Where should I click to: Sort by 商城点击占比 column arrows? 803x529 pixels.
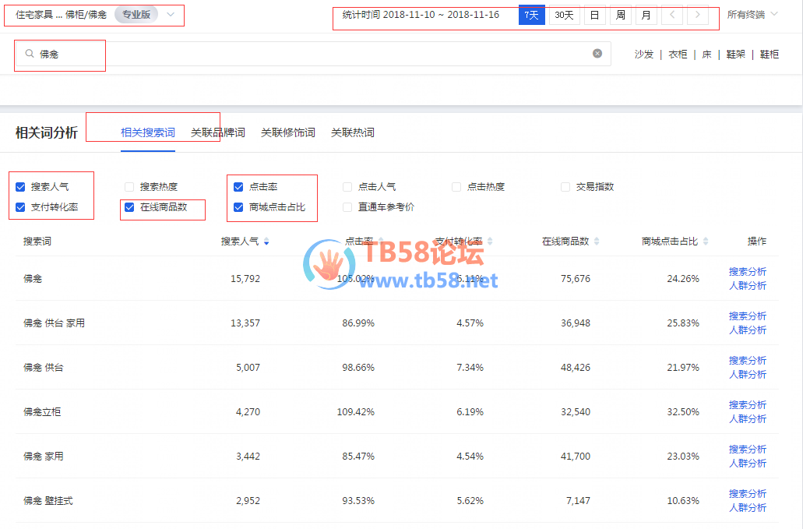point(706,242)
